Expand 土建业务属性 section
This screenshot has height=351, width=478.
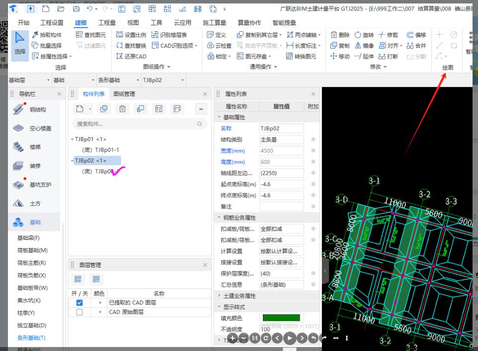click(x=219, y=295)
